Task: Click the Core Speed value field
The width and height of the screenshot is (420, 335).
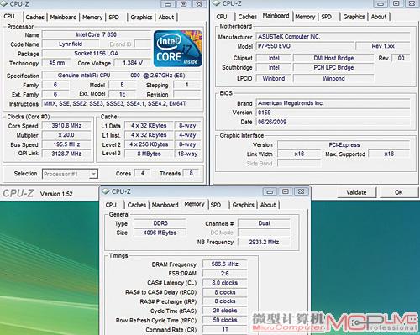Action: coord(66,126)
